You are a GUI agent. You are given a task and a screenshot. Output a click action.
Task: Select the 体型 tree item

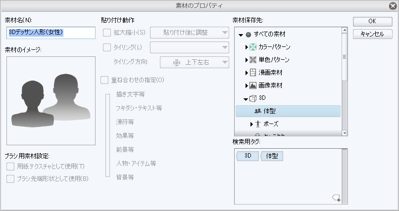(x=288, y=111)
